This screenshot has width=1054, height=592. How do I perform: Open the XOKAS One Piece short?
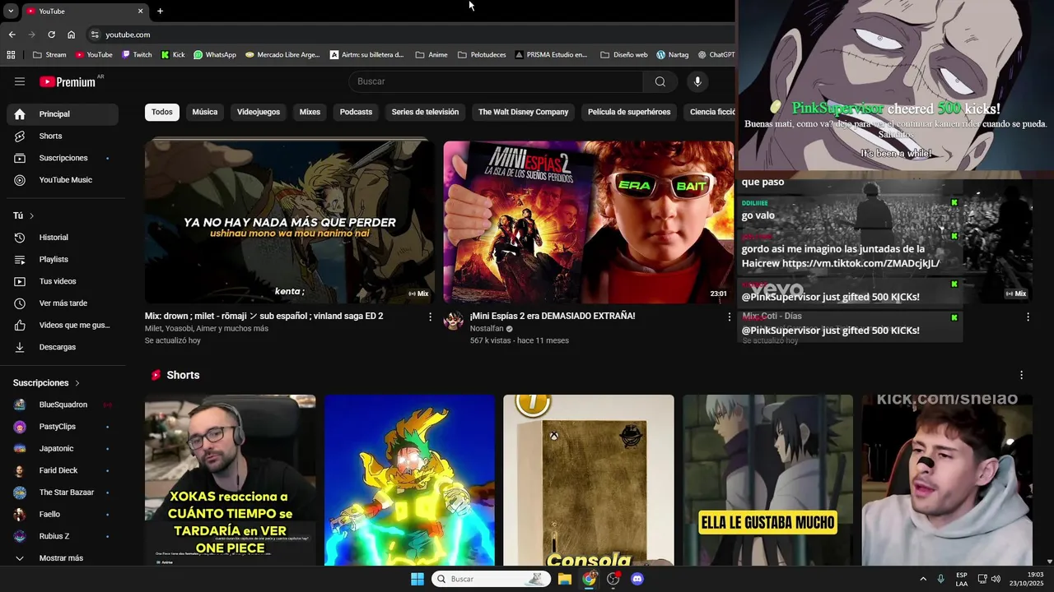(x=230, y=480)
